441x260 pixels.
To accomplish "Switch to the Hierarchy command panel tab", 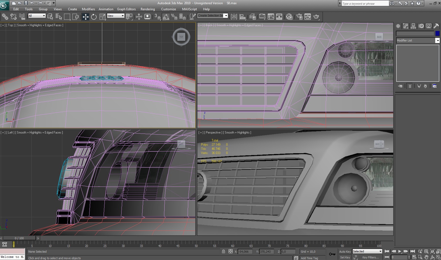I will click(413, 26).
